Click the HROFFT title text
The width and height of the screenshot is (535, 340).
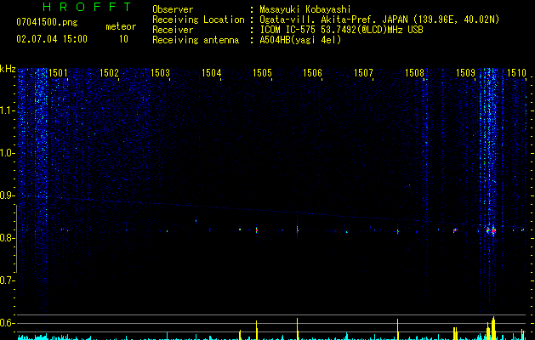pos(88,7)
